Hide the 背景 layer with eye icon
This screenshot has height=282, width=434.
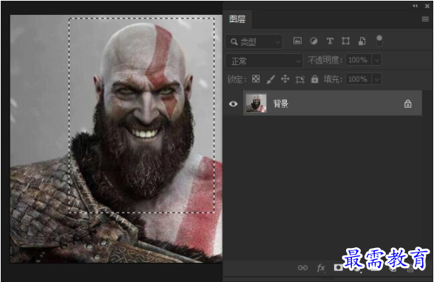coord(233,103)
